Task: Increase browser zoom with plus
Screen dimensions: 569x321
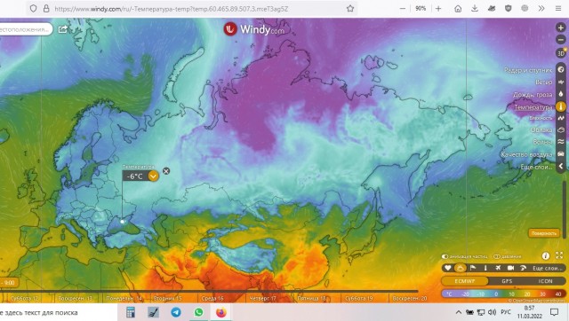Action: click(438, 8)
